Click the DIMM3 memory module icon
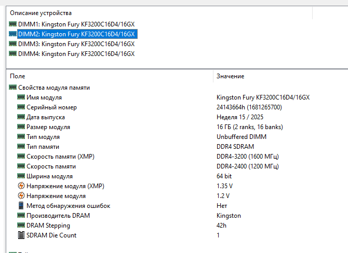Viewport: 348px width, 253px height. coord(12,44)
